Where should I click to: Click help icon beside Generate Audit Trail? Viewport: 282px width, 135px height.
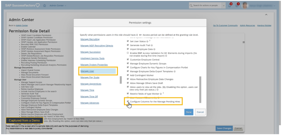152,45
